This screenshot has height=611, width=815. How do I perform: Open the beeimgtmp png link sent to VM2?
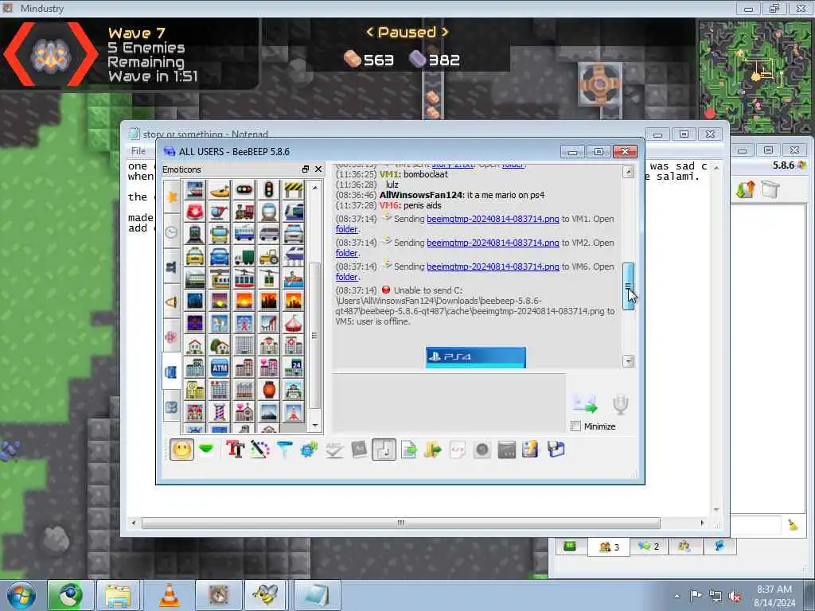tap(493, 243)
